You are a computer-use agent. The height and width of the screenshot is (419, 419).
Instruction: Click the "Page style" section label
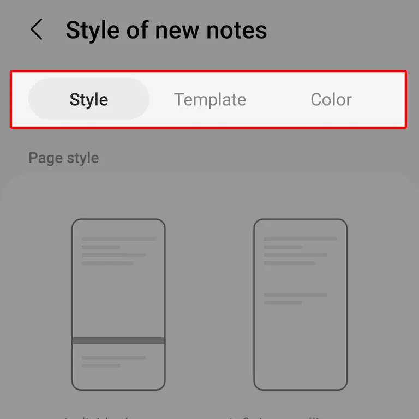coord(64,158)
